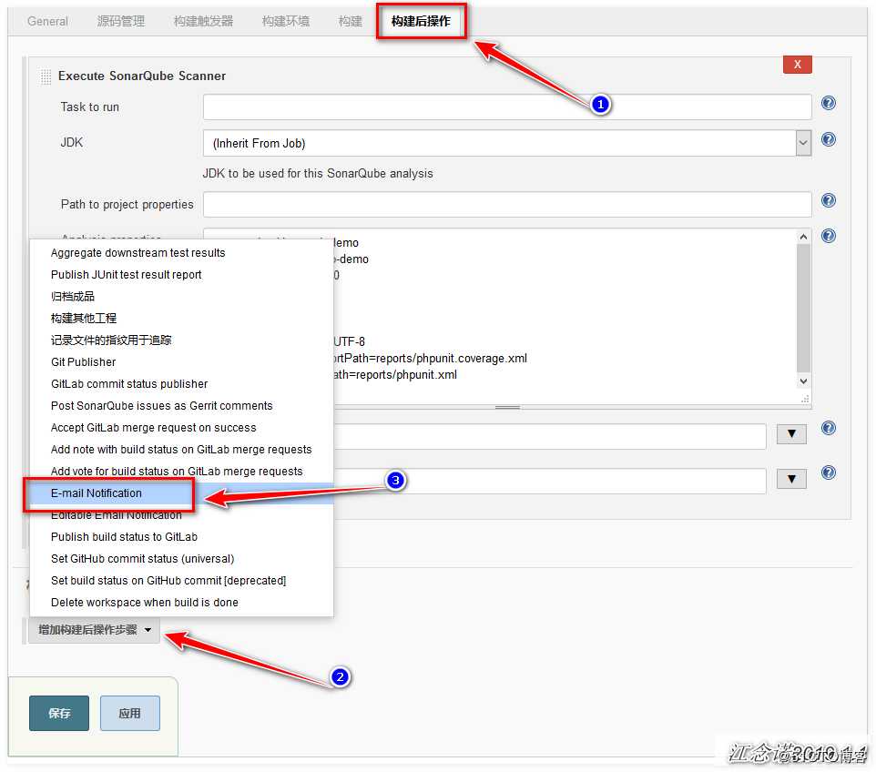Grab the textarea resize bar handle
Viewport: 876px width, 772px height.
coord(507,407)
